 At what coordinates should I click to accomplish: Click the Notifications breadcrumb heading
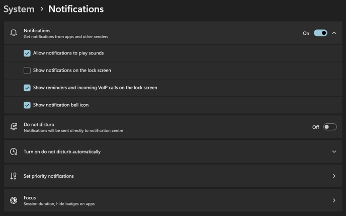point(76,9)
